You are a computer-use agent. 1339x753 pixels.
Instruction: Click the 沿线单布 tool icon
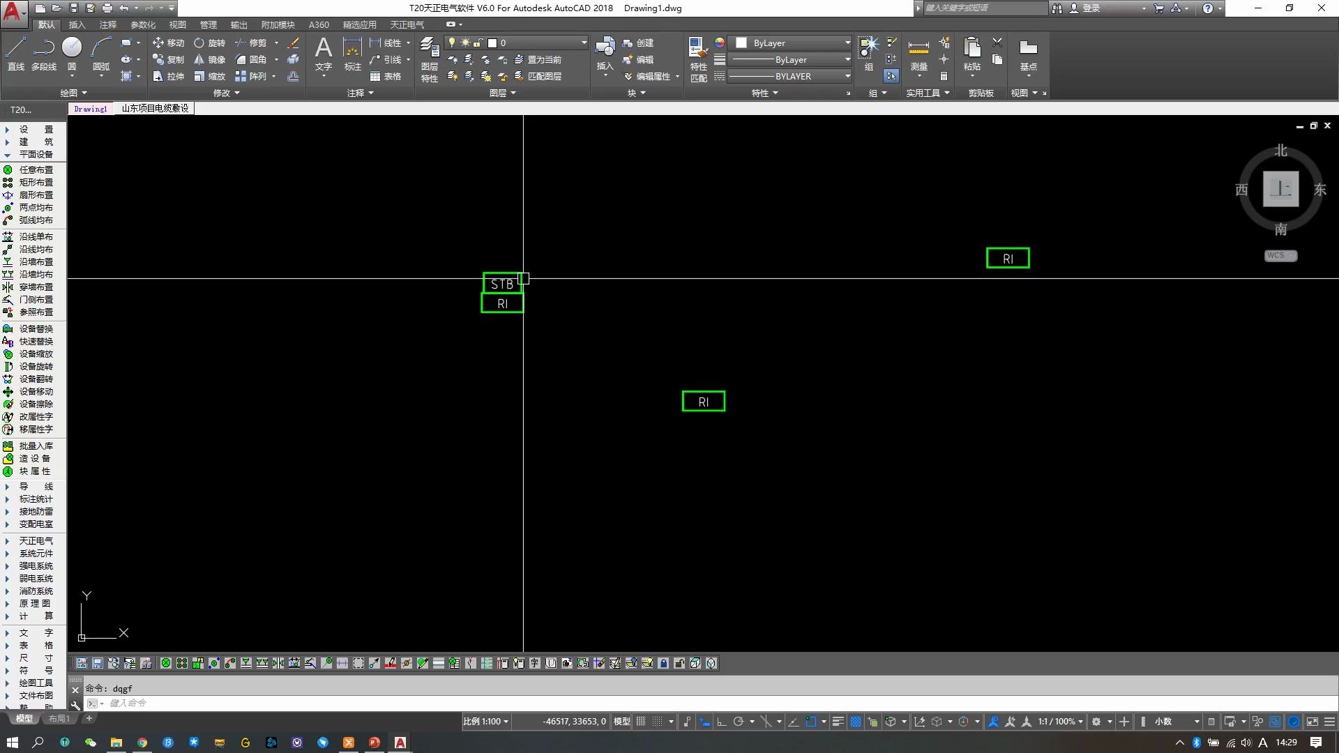click(8, 236)
